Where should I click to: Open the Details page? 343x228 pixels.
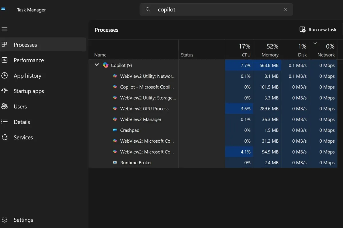pyautogui.click(x=43, y=122)
